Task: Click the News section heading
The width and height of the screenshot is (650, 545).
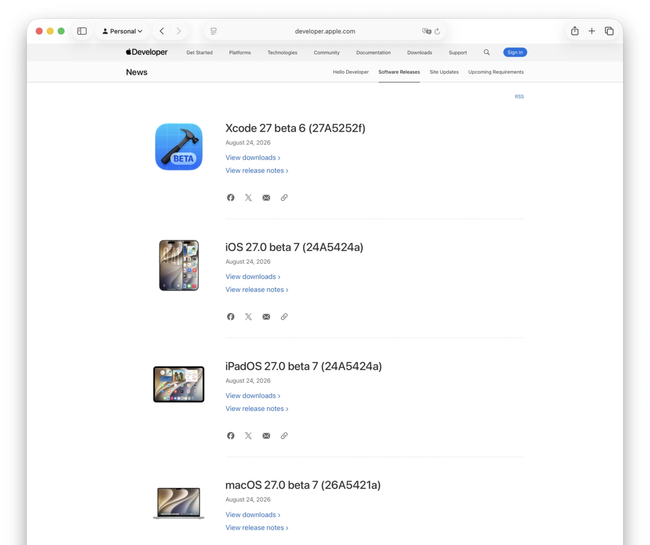Action: (137, 72)
